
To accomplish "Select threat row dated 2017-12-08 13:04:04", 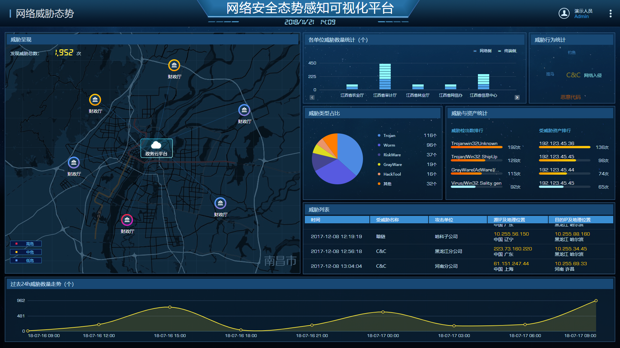I will [x=459, y=266].
